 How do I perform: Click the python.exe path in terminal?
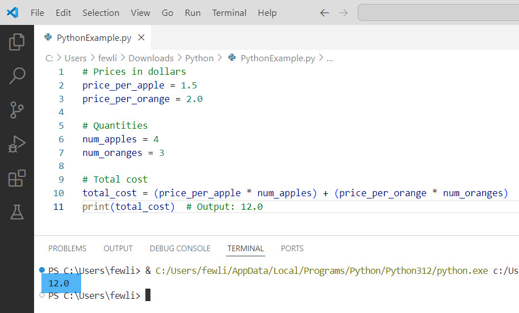coord(322,270)
